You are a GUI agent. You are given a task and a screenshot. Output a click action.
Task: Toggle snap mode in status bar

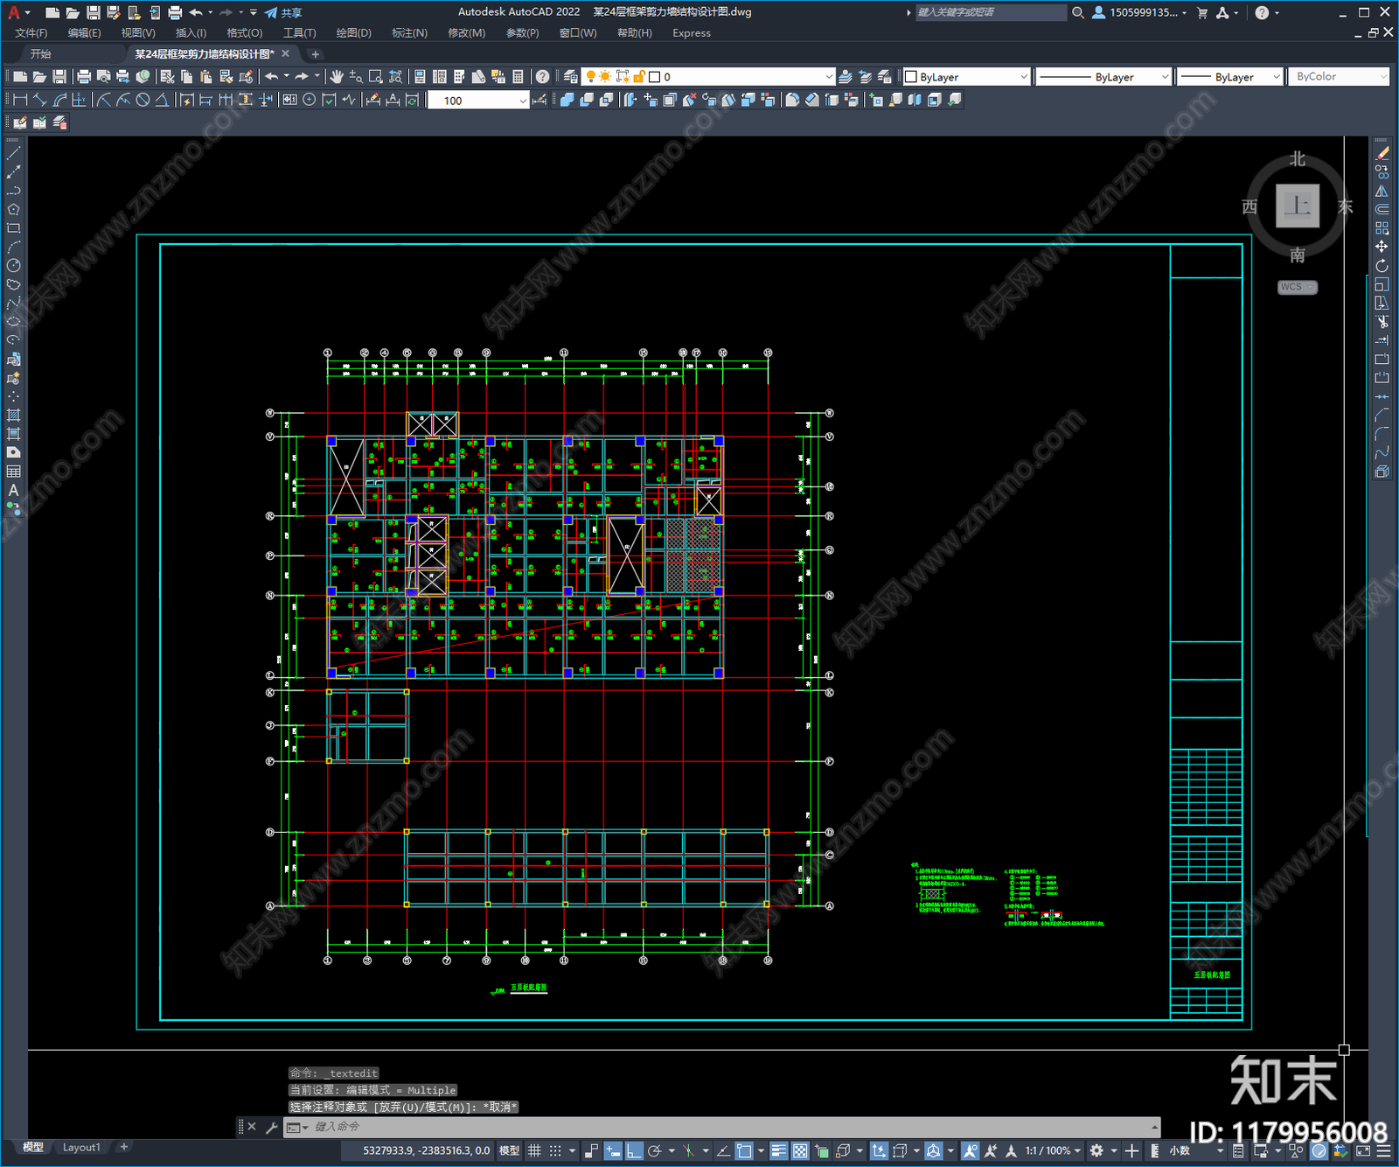[555, 1150]
